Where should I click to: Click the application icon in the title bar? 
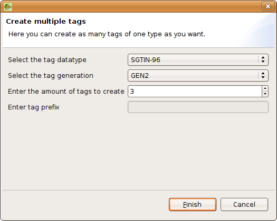(8, 7)
